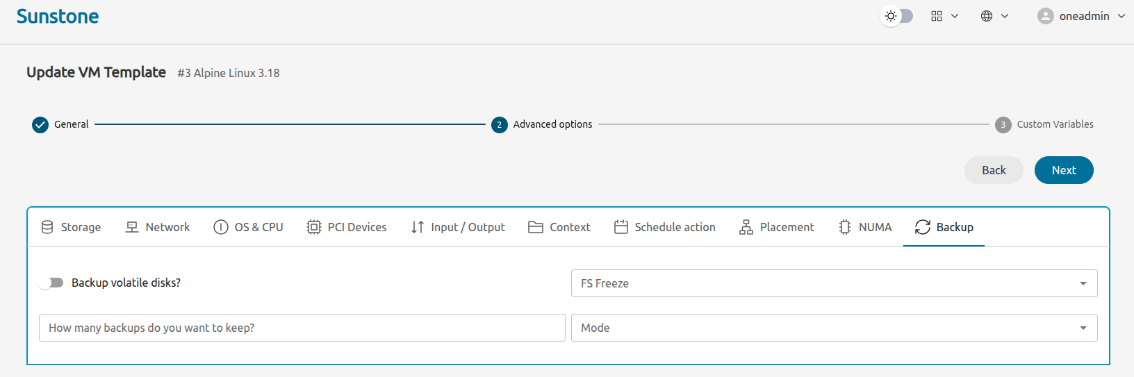The image size is (1134, 377).
Task: Toggle the light/dark theme switch
Action: click(897, 16)
